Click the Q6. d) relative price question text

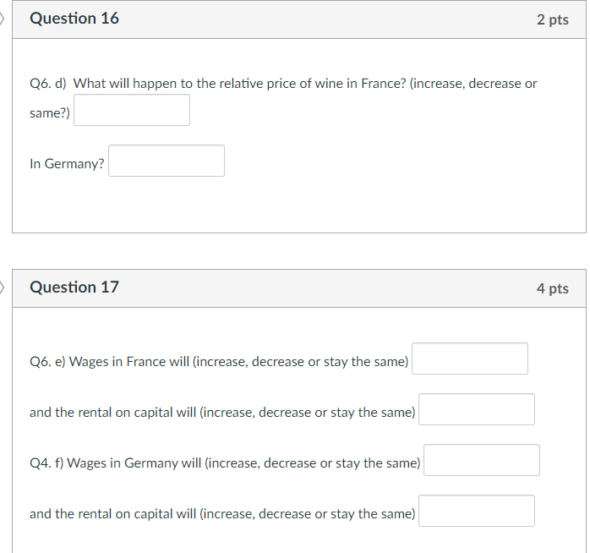click(x=283, y=84)
